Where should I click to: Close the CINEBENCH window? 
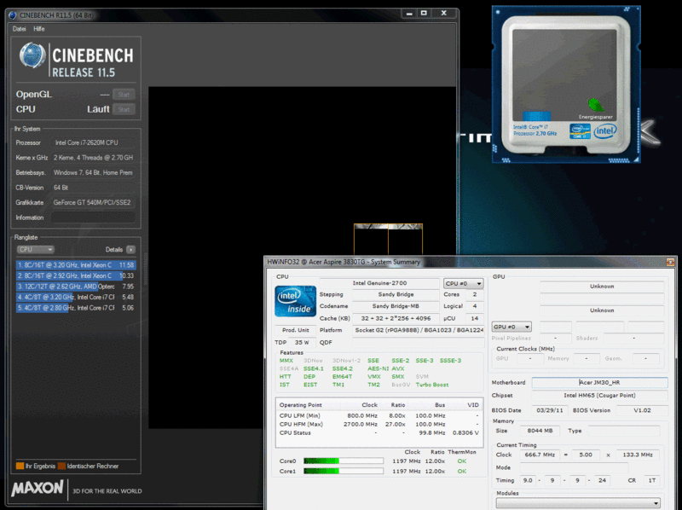(443, 14)
